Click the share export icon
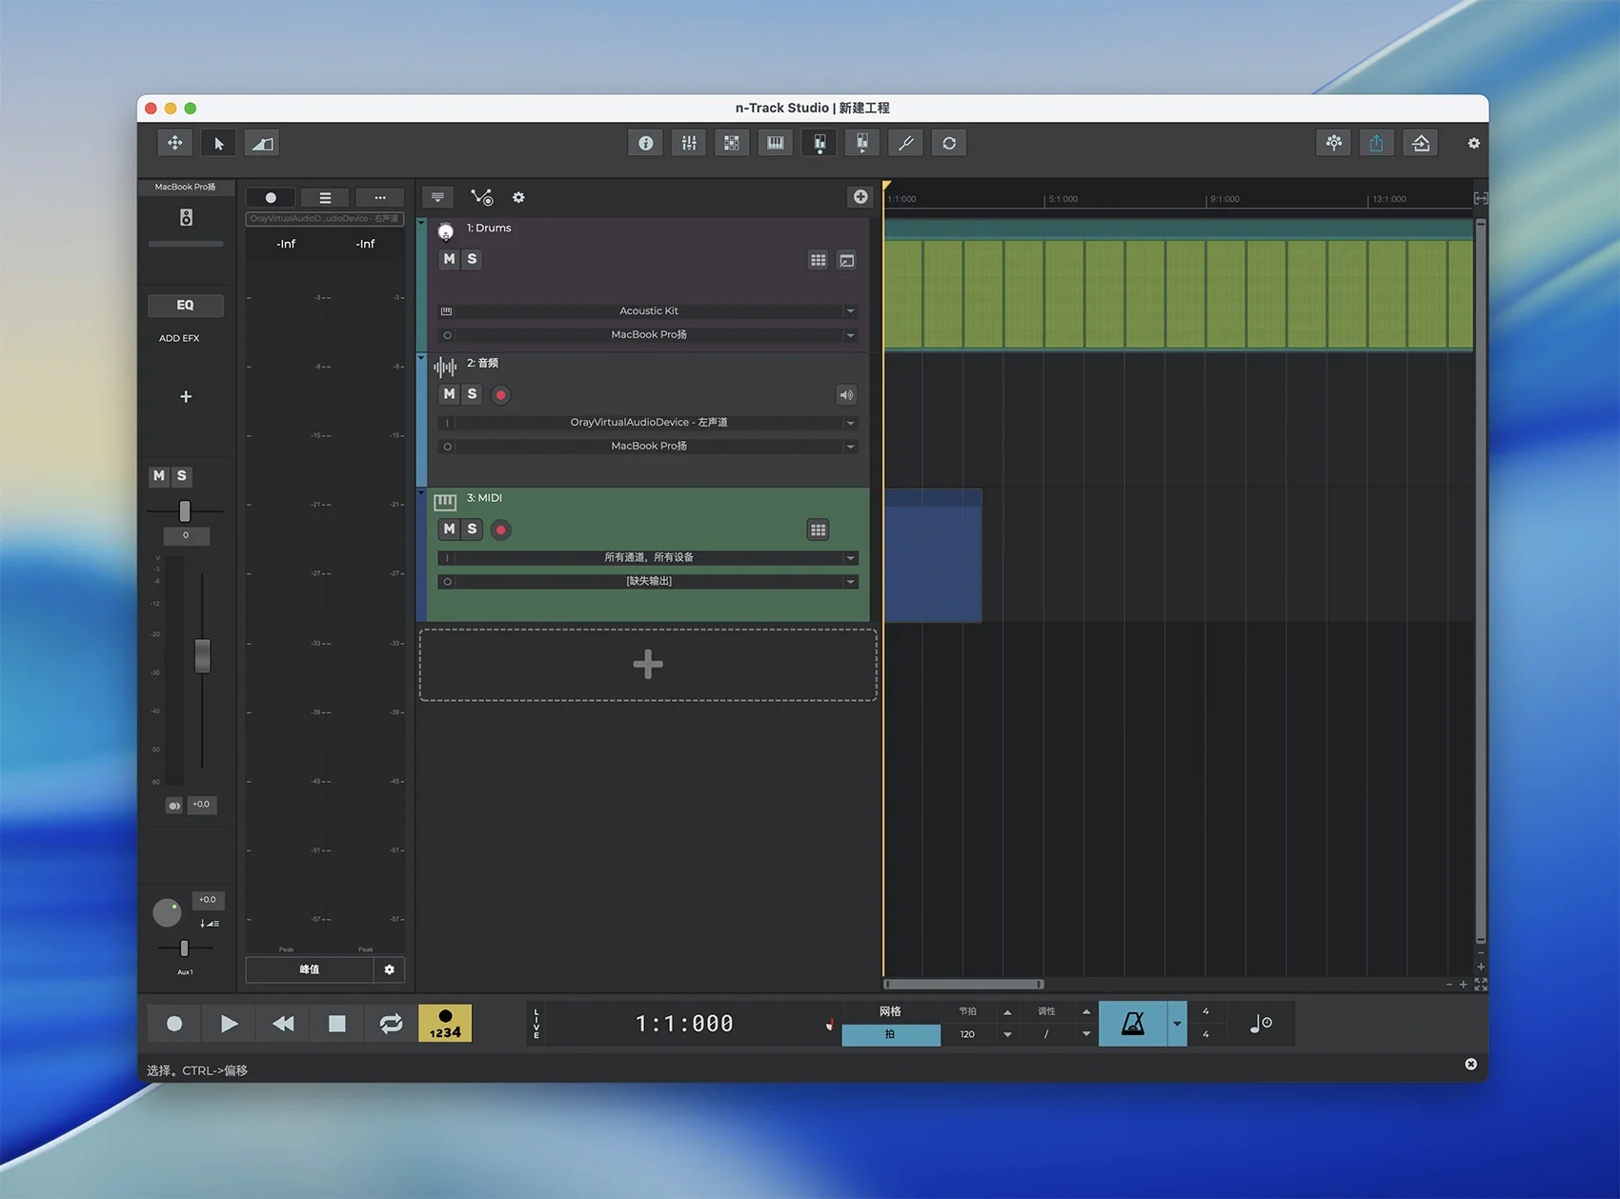 (1376, 143)
